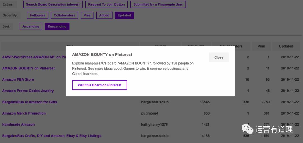Click followers count 13546
Image resolution: width=303 pixels, height=143 pixels.
click(205, 102)
